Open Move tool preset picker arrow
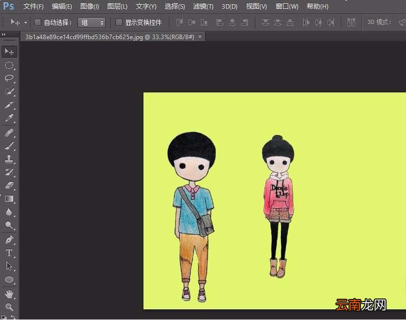Image resolution: width=406 pixels, height=320 pixels. [25, 23]
